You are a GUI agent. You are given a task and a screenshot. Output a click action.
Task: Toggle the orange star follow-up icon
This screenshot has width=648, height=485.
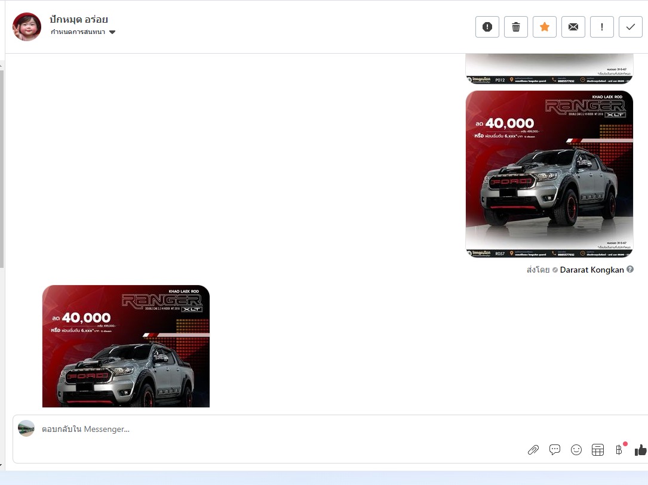[x=545, y=27]
